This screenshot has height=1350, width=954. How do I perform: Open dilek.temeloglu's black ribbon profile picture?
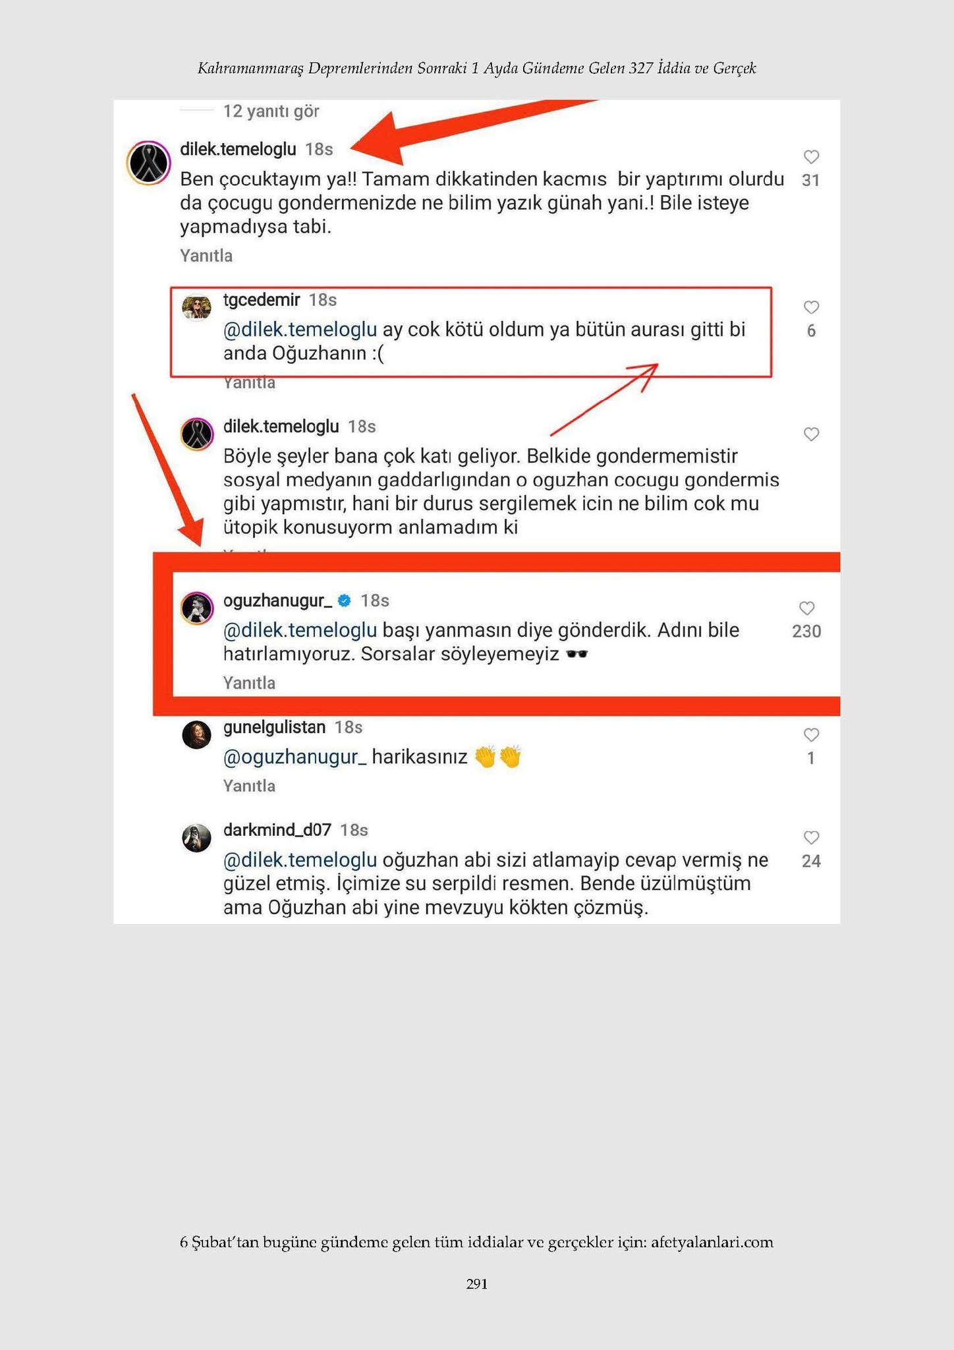[x=149, y=163]
